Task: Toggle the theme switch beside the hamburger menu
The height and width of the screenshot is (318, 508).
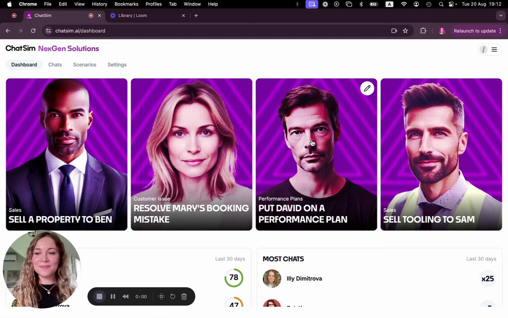Action: tap(483, 50)
